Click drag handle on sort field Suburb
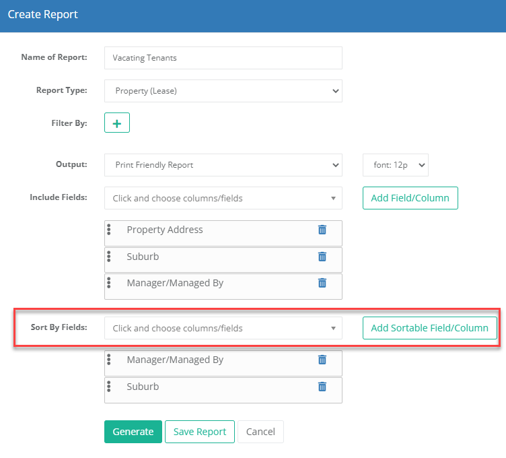The width and height of the screenshot is (506, 458). (x=109, y=387)
